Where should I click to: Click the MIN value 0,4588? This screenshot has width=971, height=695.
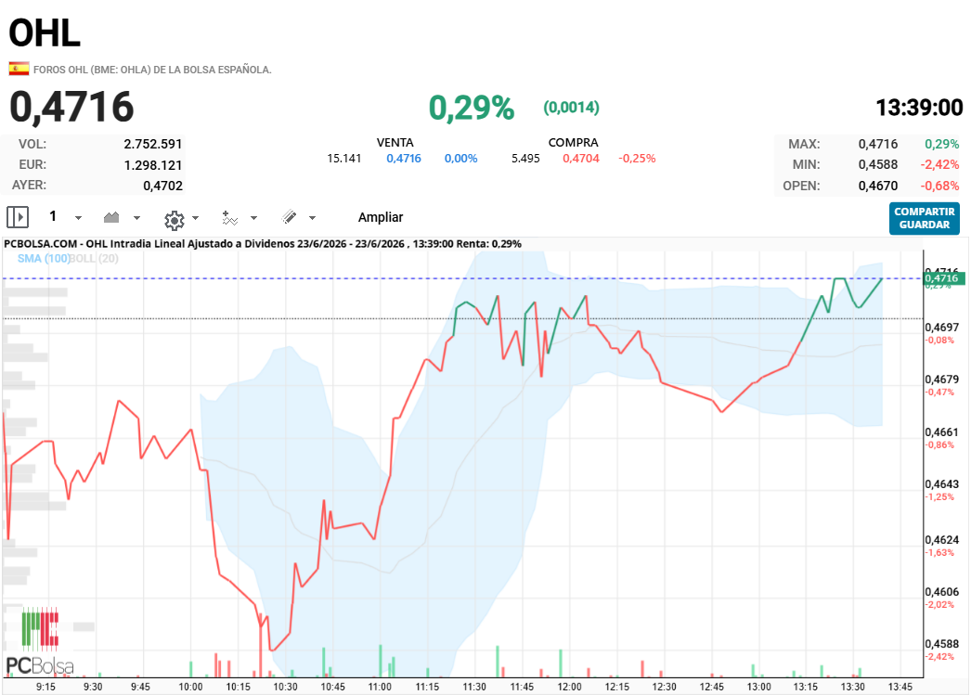tap(877, 164)
